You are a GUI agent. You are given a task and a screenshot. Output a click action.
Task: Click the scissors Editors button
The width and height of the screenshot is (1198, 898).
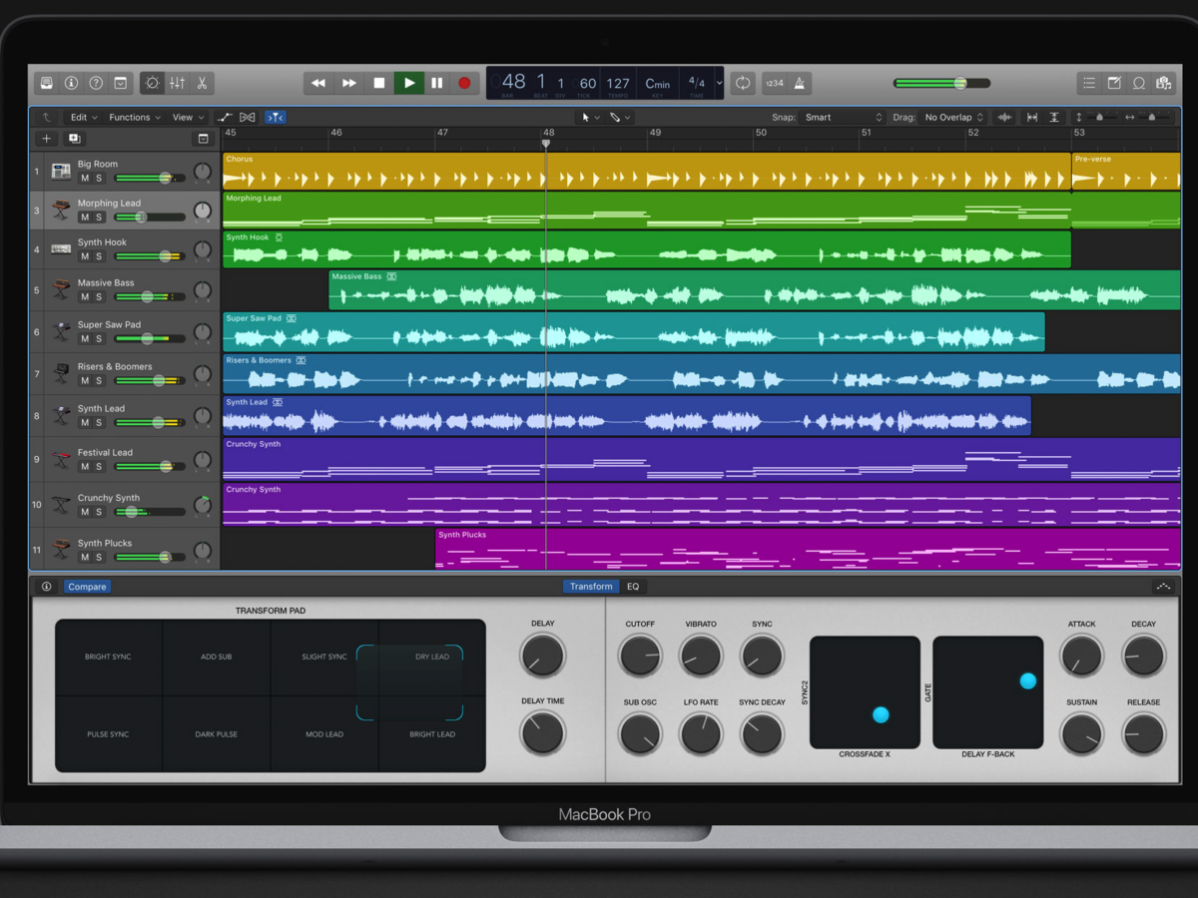tap(202, 83)
